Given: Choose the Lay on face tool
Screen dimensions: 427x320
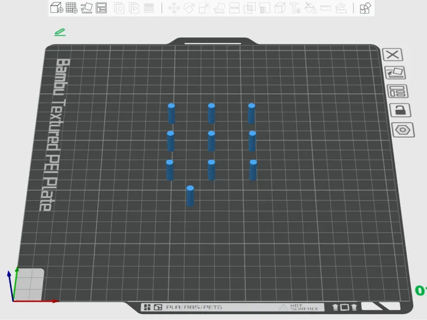Looking at the screenshot, I should coord(219,8).
